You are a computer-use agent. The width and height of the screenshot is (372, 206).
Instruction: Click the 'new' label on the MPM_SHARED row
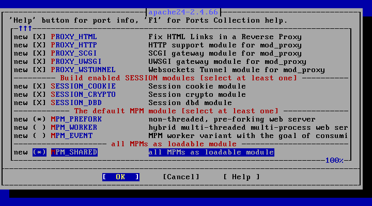click(x=21, y=152)
